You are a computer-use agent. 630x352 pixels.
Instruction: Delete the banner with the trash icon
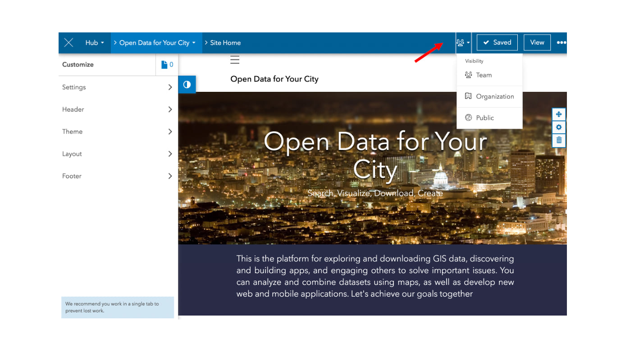[559, 140]
